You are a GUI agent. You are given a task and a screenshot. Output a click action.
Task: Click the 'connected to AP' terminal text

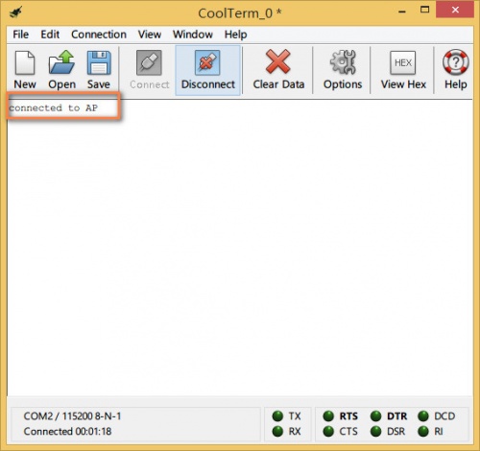coord(53,108)
